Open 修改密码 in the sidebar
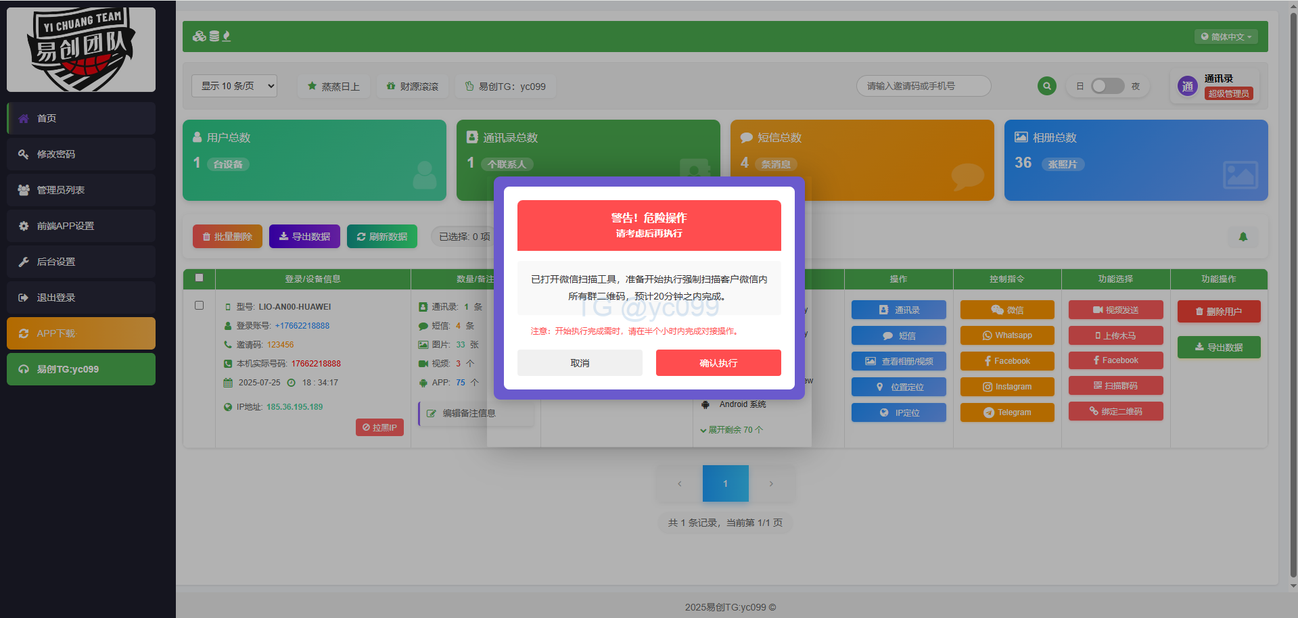1298x618 pixels. tap(81, 154)
